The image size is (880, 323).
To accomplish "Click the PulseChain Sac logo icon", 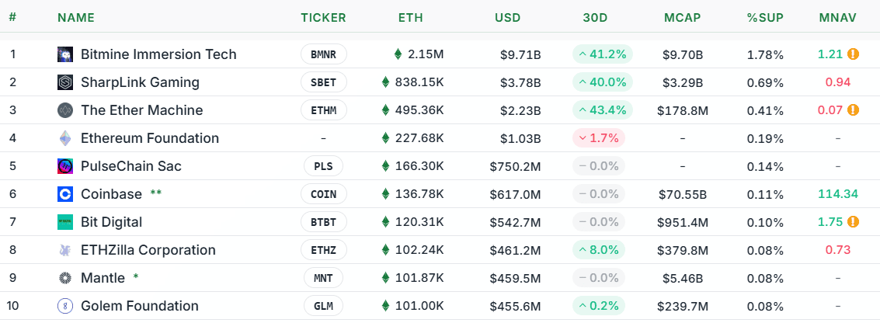I will [x=65, y=166].
